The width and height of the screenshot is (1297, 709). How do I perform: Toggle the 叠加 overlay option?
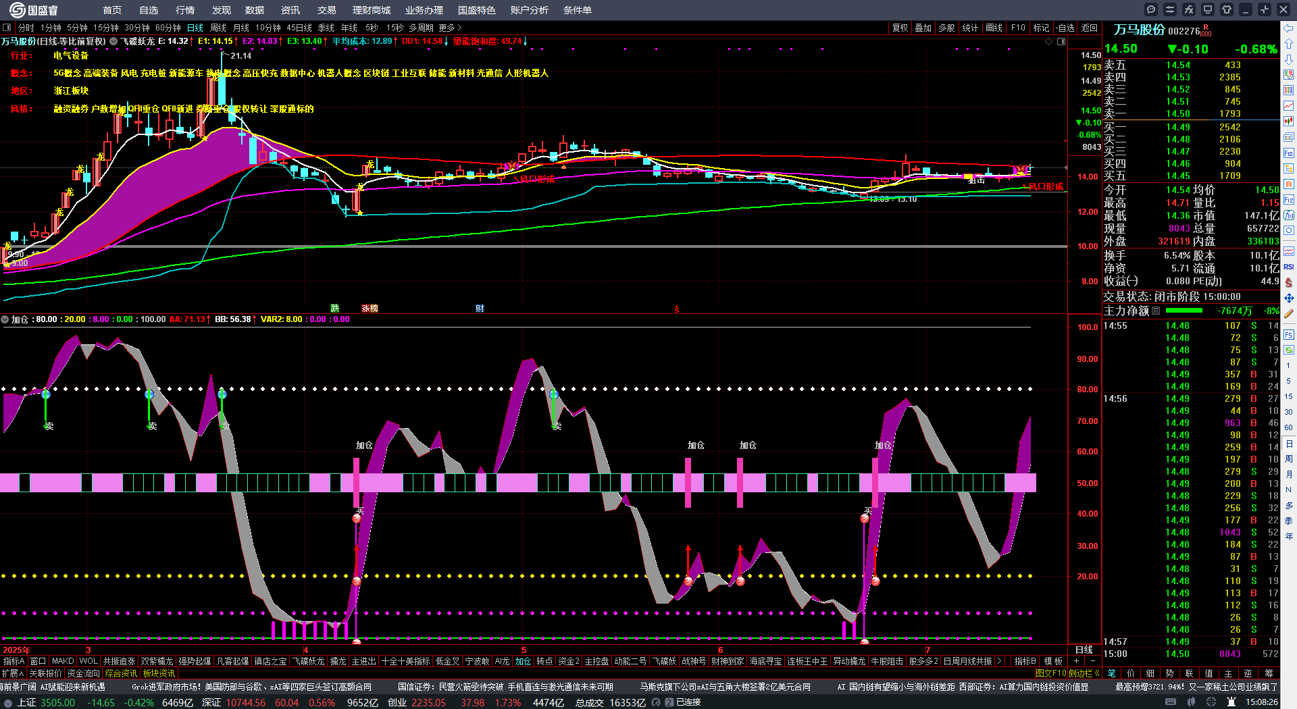[x=923, y=28]
